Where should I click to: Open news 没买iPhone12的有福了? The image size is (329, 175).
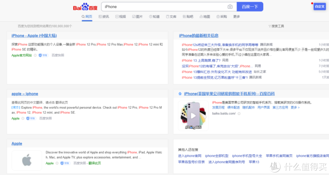(217, 66)
